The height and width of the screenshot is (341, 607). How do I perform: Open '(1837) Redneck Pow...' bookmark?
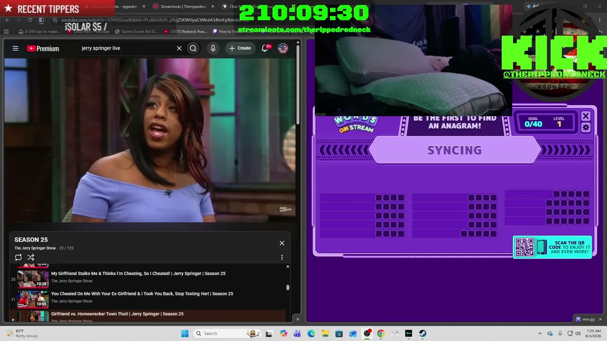[x=185, y=32]
